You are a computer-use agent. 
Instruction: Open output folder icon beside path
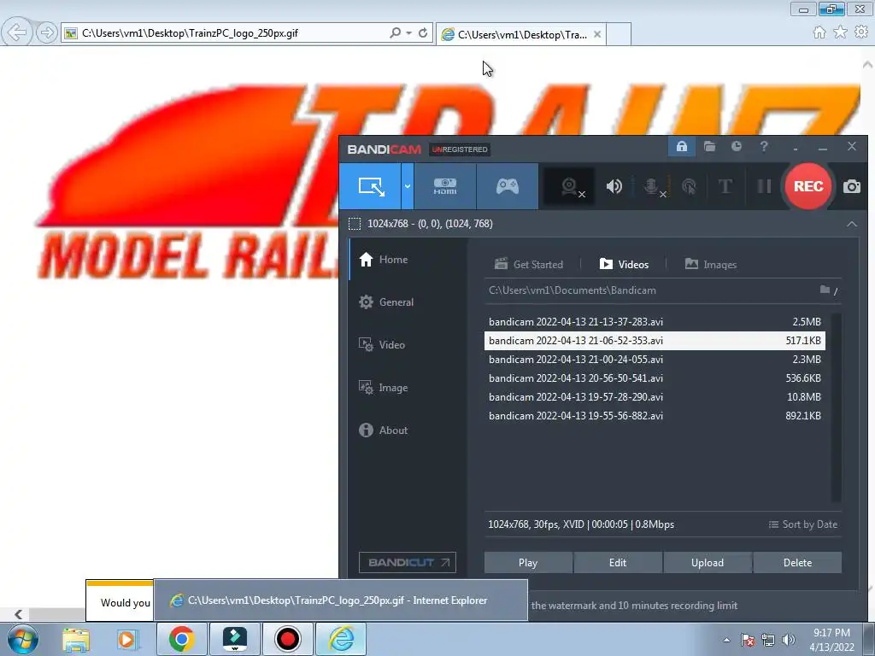825,290
